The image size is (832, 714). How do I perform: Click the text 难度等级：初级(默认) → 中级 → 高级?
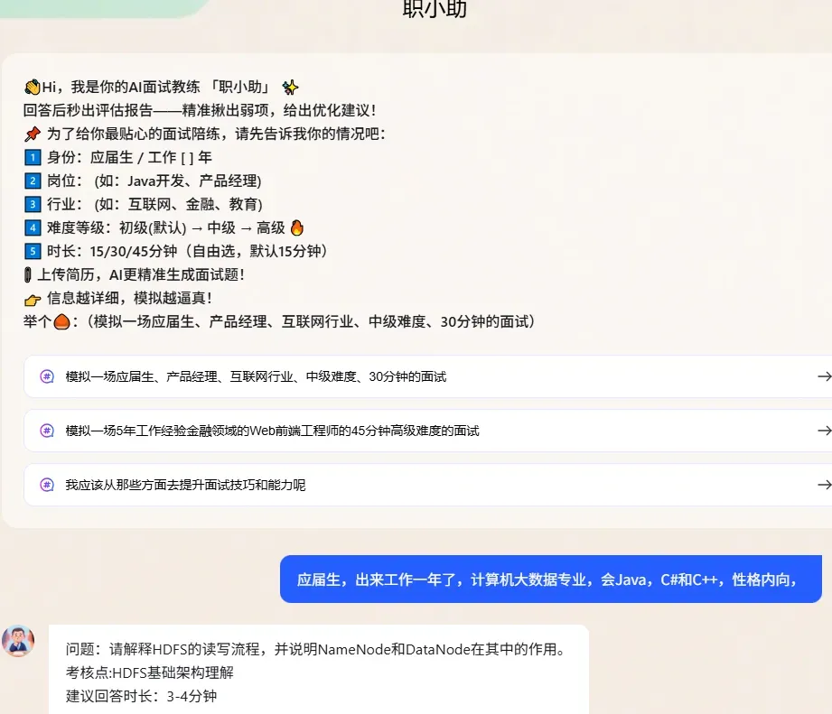coord(166,228)
